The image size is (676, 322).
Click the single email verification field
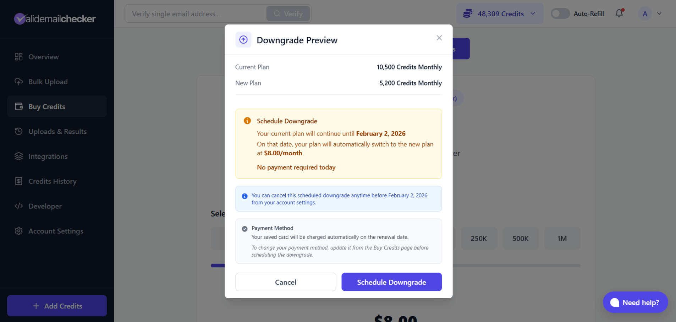[x=195, y=13]
